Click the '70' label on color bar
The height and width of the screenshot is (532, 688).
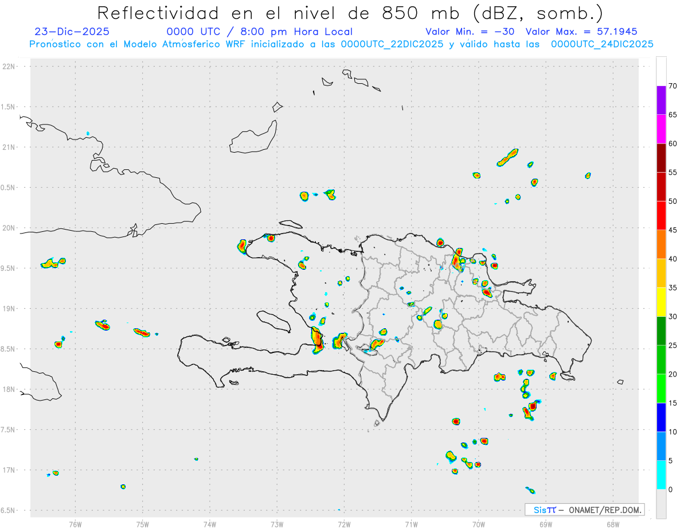tap(673, 86)
